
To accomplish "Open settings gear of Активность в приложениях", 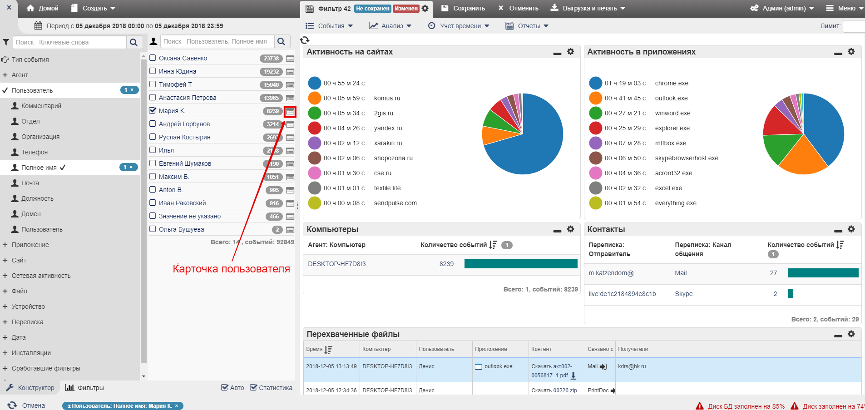I will click(x=851, y=52).
